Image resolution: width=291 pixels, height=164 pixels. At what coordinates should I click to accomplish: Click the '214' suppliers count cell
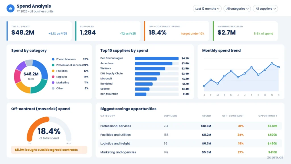click(166, 126)
